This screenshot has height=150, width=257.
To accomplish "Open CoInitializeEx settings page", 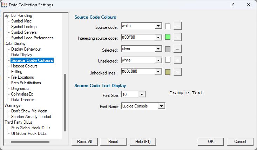I will 22,94.
